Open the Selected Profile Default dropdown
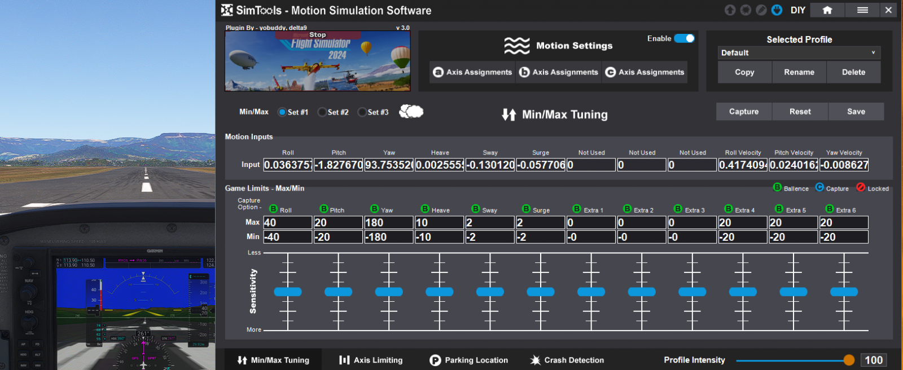 799,53
